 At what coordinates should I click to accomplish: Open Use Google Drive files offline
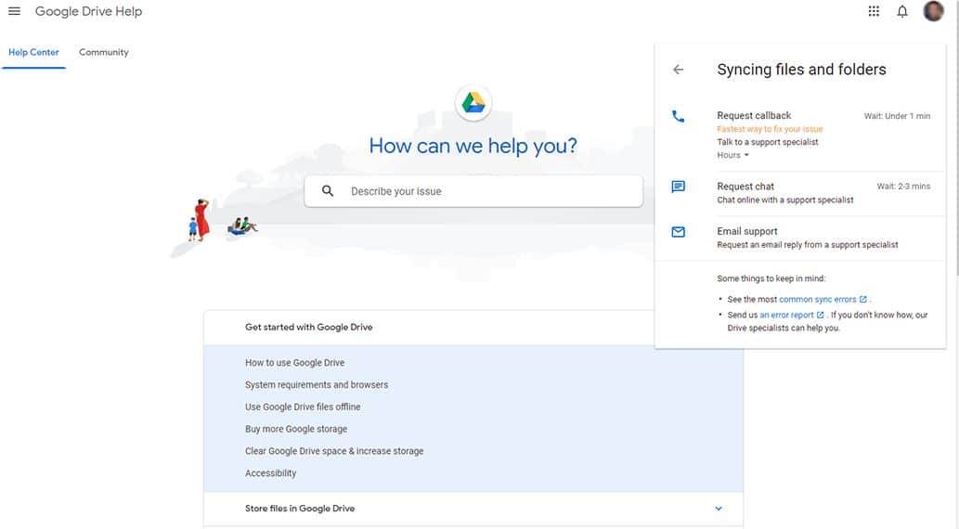point(303,406)
